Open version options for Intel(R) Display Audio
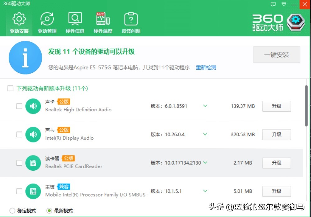The width and height of the screenshot is (311, 217). tap(205, 134)
